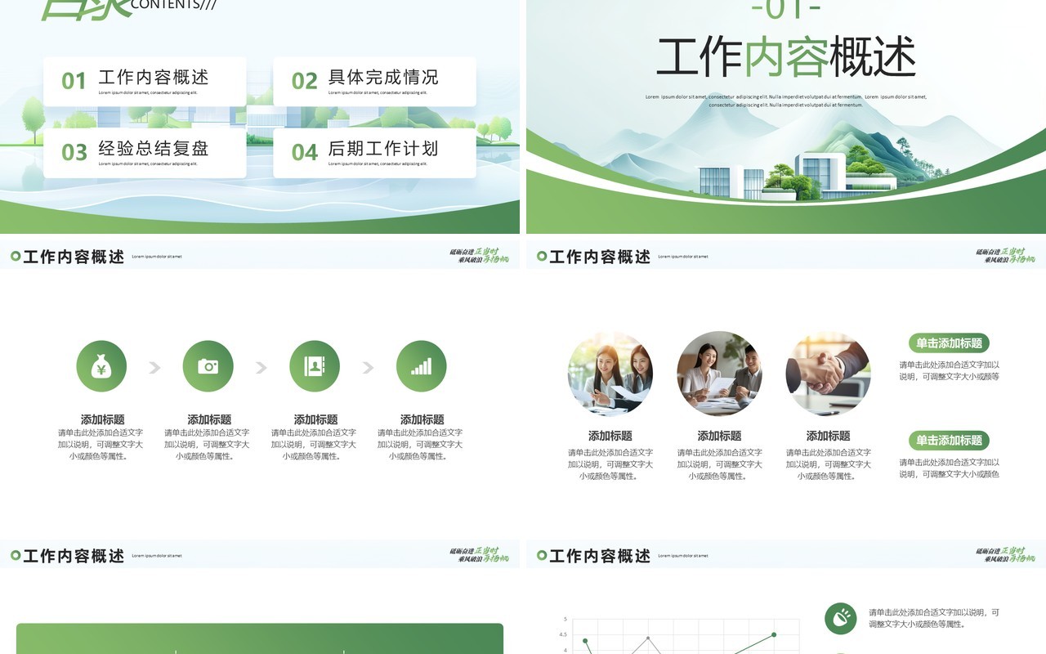This screenshot has width=1046, height=654.
Task: Select the photo of two women at a laptop
Action: coord(610,374)
